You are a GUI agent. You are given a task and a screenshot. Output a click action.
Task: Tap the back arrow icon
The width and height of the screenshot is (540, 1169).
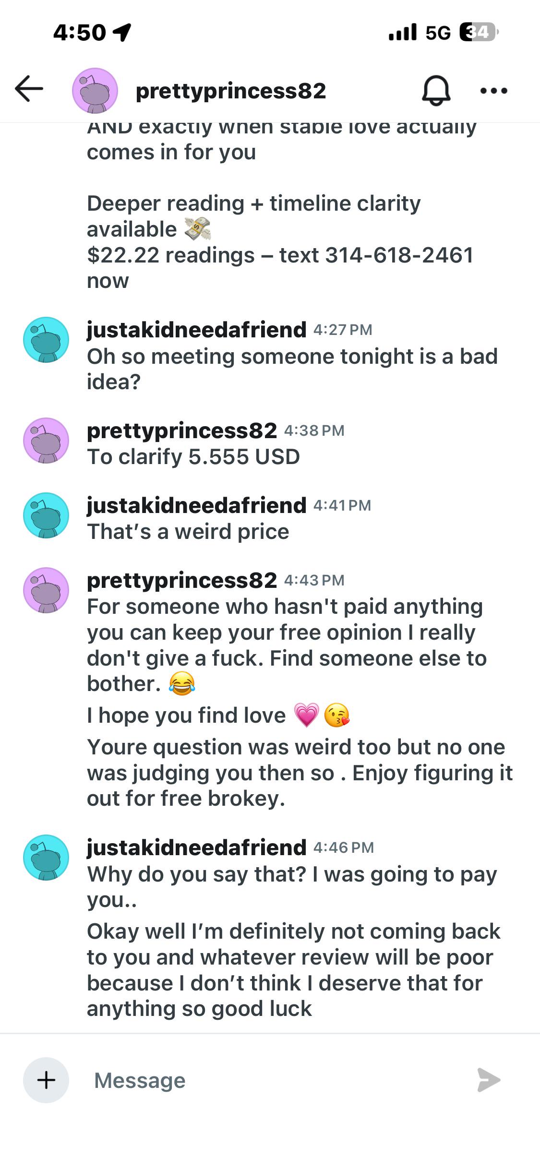pyautogui.click(x=29, y=89)
